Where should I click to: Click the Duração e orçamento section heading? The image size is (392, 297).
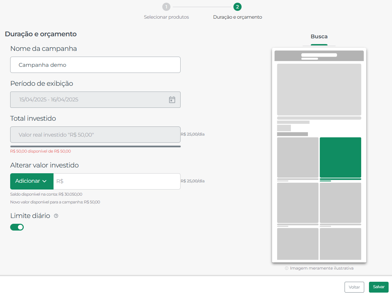[x=41, y=34]
